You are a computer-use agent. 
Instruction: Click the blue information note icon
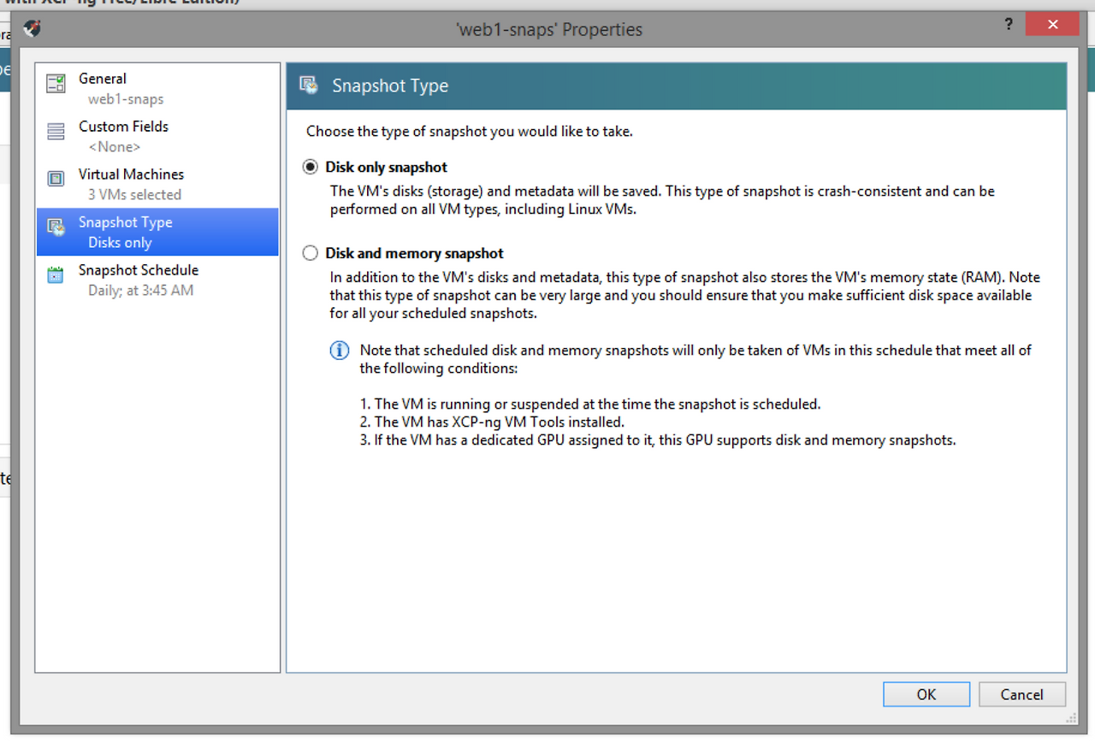point(340,351)
